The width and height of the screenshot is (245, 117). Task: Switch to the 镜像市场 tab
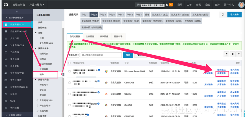point(118,36)
